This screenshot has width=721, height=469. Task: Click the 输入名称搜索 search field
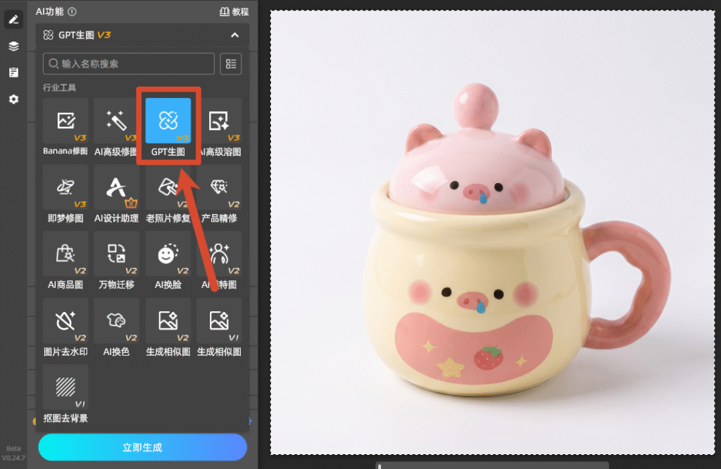129,63
